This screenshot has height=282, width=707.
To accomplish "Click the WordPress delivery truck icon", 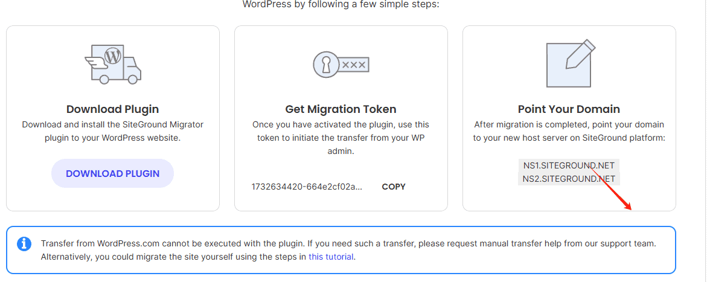I will 113,63.
